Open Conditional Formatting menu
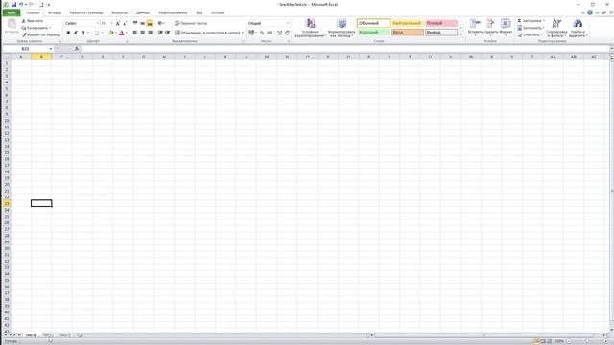 coord(310,28)
